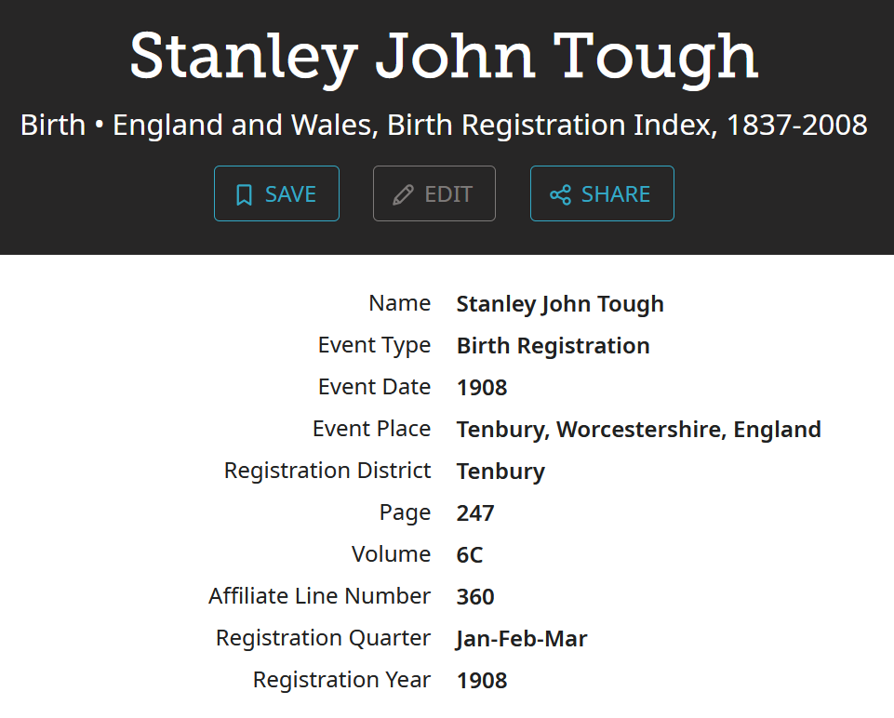The height and width of the screenshot is (718, 894).
Task: Click the Page value 247
Action: click(475, 513)
